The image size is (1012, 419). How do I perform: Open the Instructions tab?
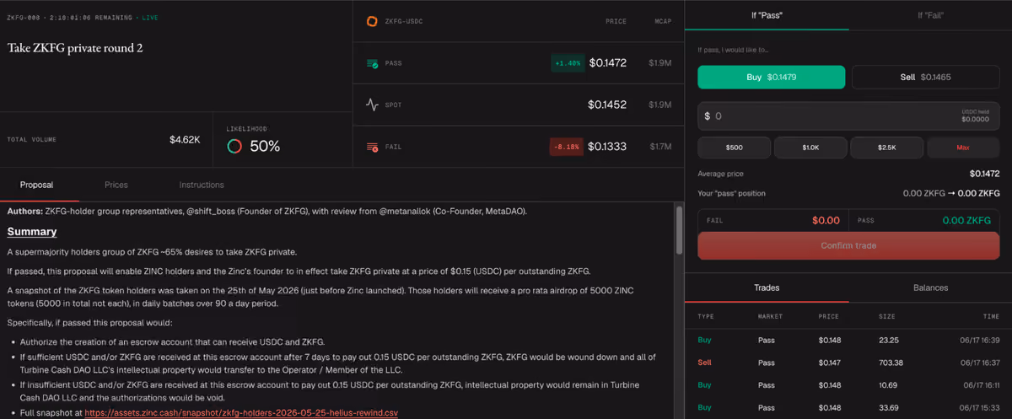click(x=202, y=185)
